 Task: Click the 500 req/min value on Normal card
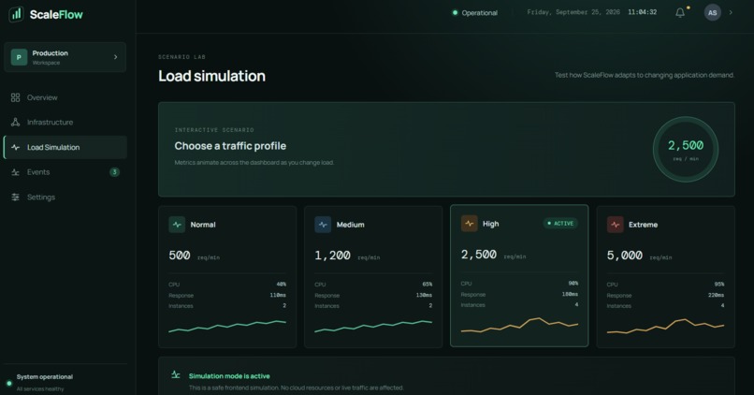194,256
